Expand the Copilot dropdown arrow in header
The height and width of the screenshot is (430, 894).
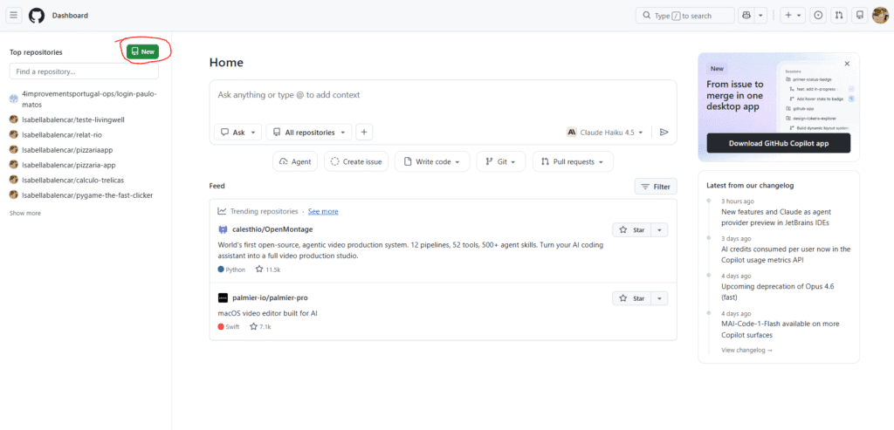760,16
